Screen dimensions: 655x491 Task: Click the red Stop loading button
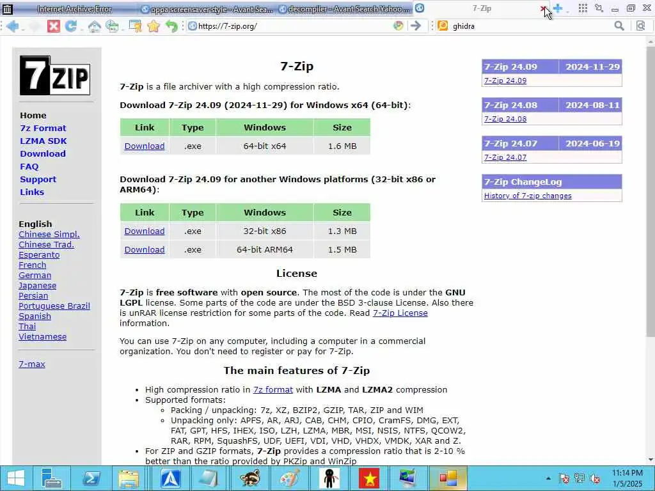(x=54, y=26)
